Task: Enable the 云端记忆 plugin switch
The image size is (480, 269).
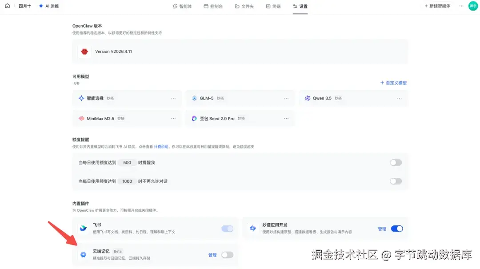Action: click(227, 255)
